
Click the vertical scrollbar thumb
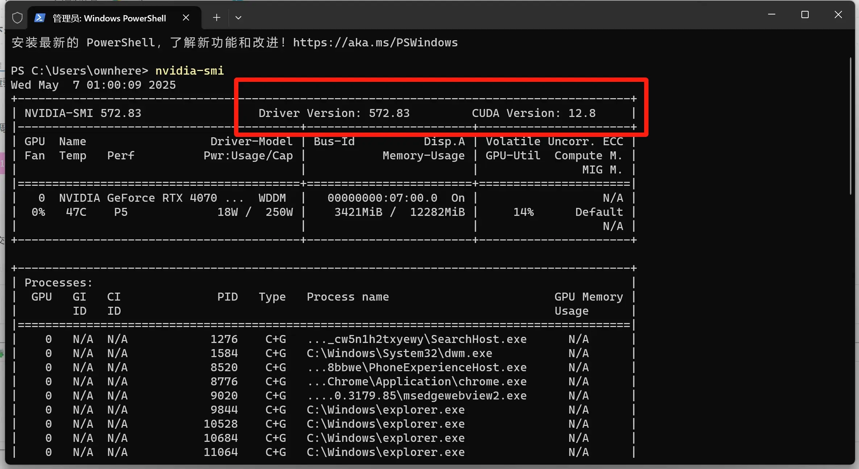(x=851, y=127)
